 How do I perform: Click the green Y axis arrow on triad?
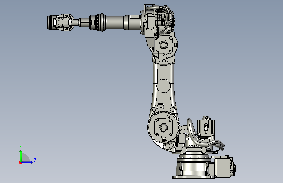point(21,156)
